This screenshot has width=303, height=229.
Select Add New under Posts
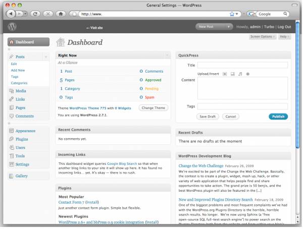18,70
